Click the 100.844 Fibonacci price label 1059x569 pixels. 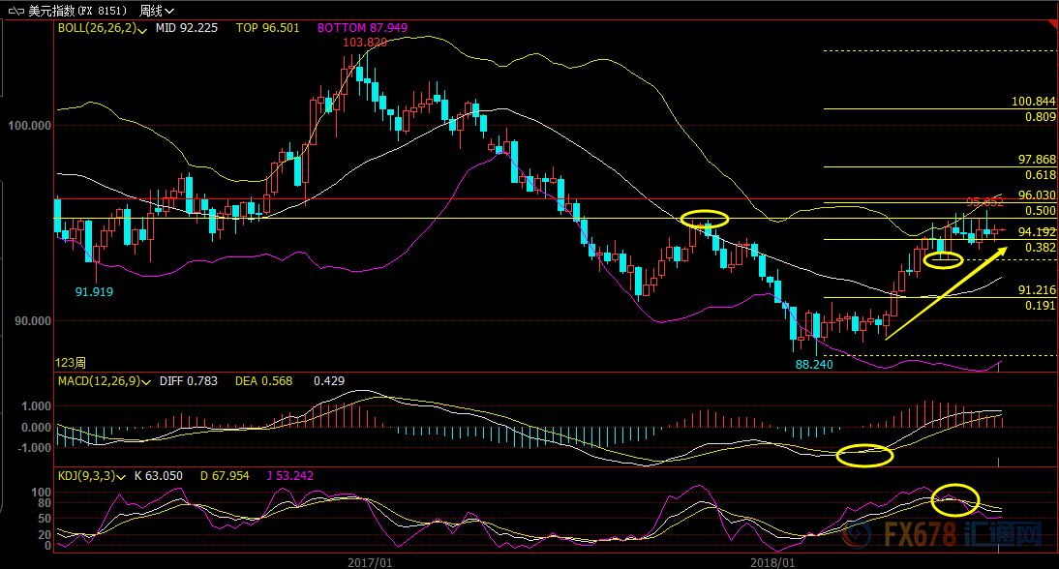coord(1033,101)
